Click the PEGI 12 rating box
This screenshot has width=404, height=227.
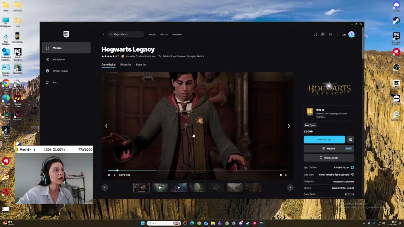329,113
